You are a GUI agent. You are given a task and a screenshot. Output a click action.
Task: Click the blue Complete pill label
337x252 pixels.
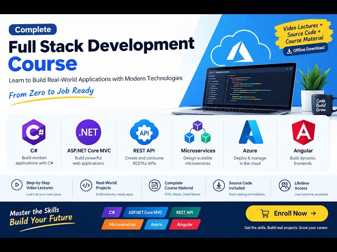[33, 29]
